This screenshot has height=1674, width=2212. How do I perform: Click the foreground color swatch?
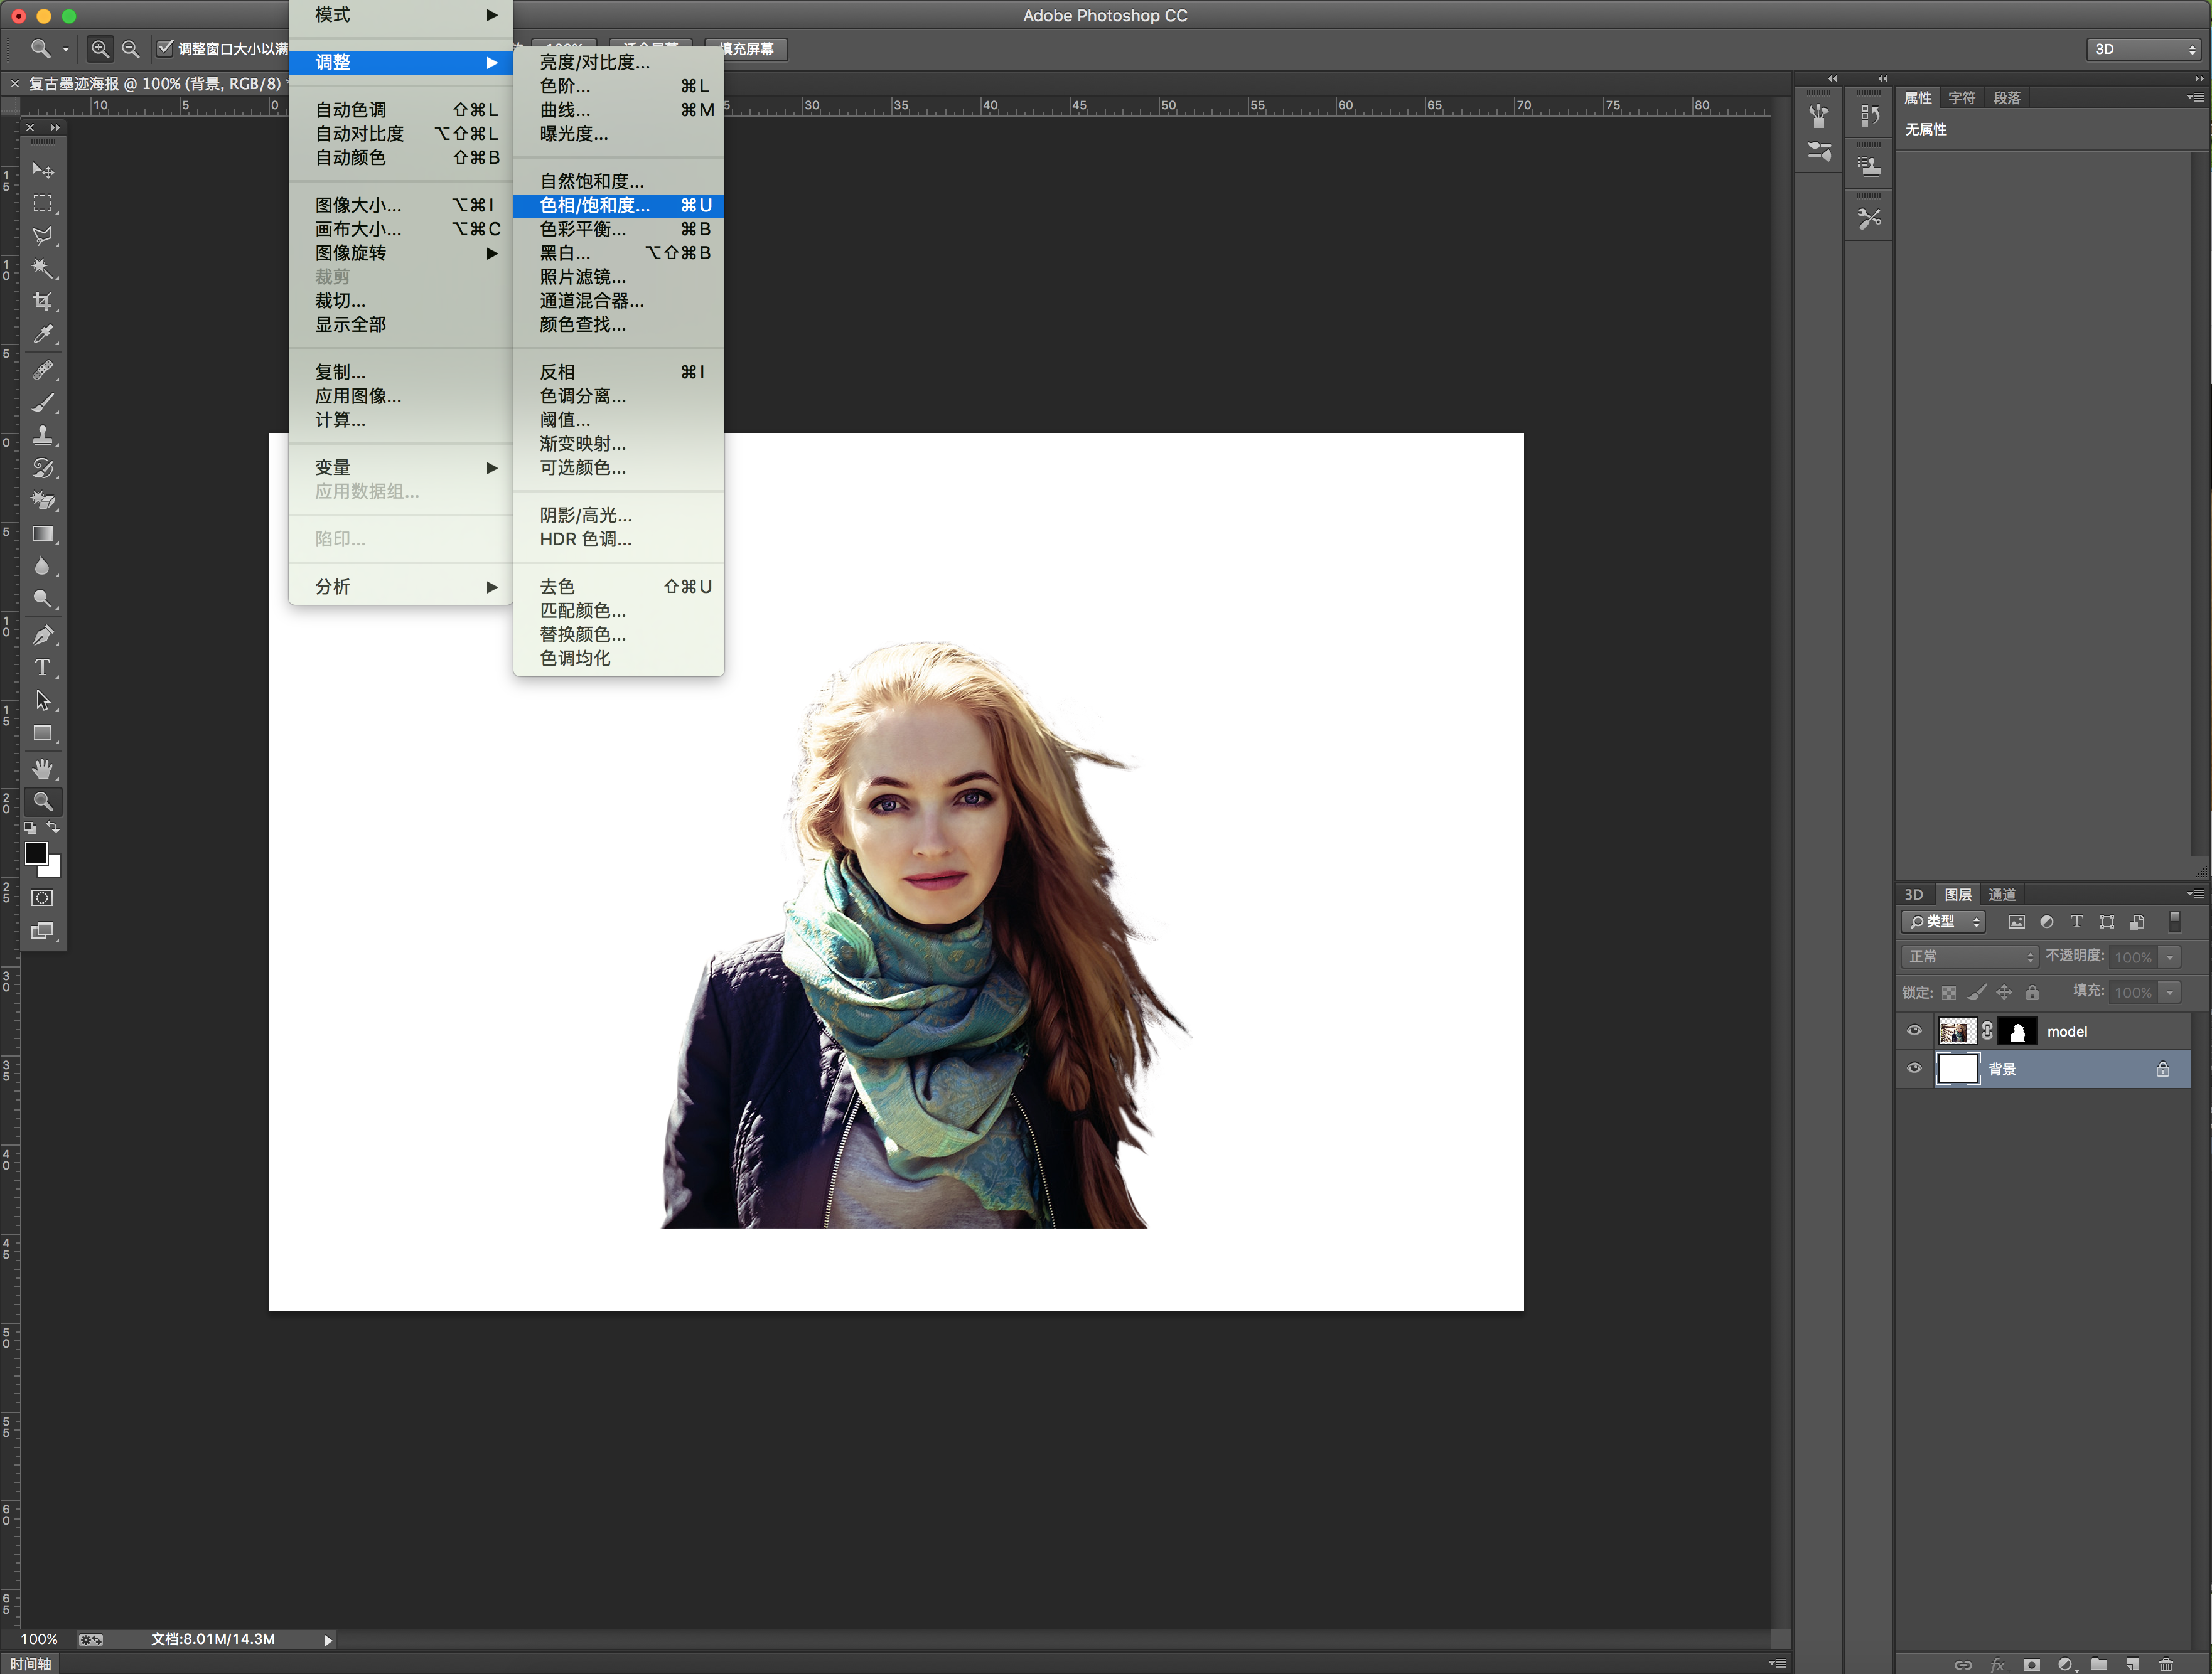(x=36, y=853)
